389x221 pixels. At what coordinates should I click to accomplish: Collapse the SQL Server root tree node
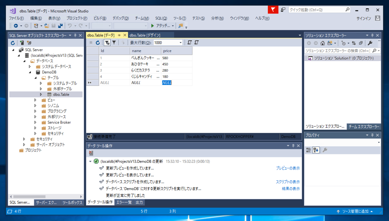click(x=13, y=50)
